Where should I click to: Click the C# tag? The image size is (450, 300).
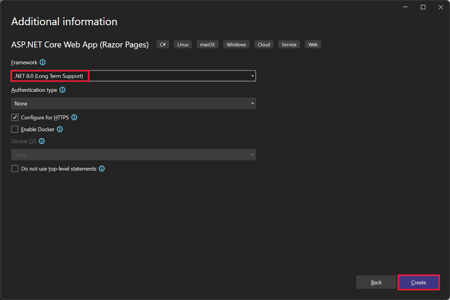(163, 45)
